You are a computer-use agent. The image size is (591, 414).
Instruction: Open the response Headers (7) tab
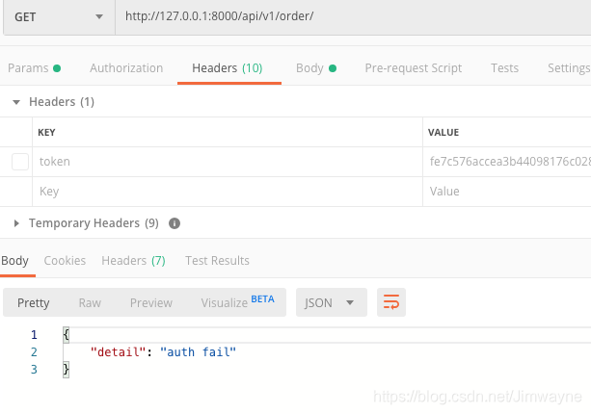[x=133, y=261]
